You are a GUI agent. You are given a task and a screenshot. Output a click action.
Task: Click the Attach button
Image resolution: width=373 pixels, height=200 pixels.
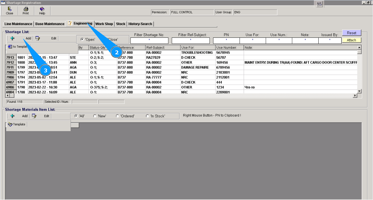pos(352,40)
